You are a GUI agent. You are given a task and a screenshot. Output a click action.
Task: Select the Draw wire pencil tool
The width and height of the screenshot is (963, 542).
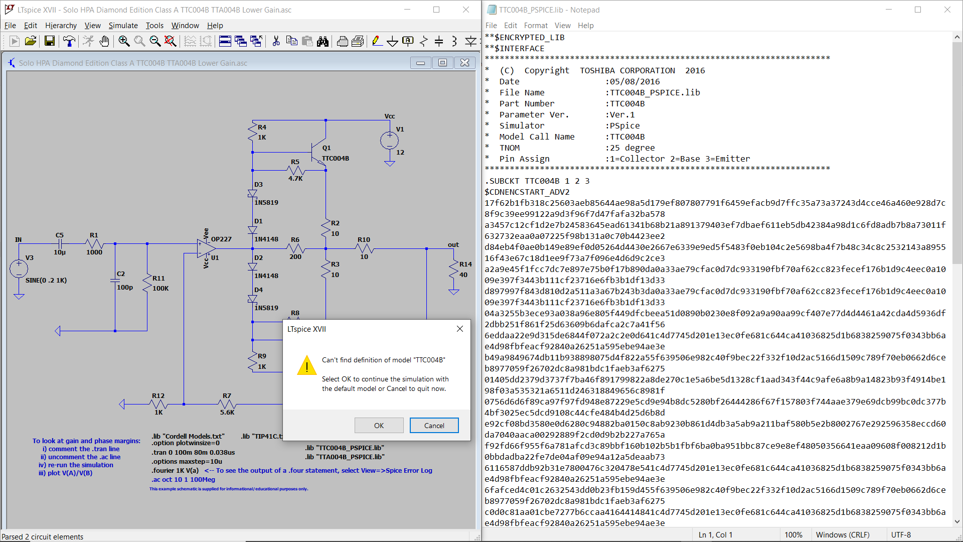pos(377,41)
